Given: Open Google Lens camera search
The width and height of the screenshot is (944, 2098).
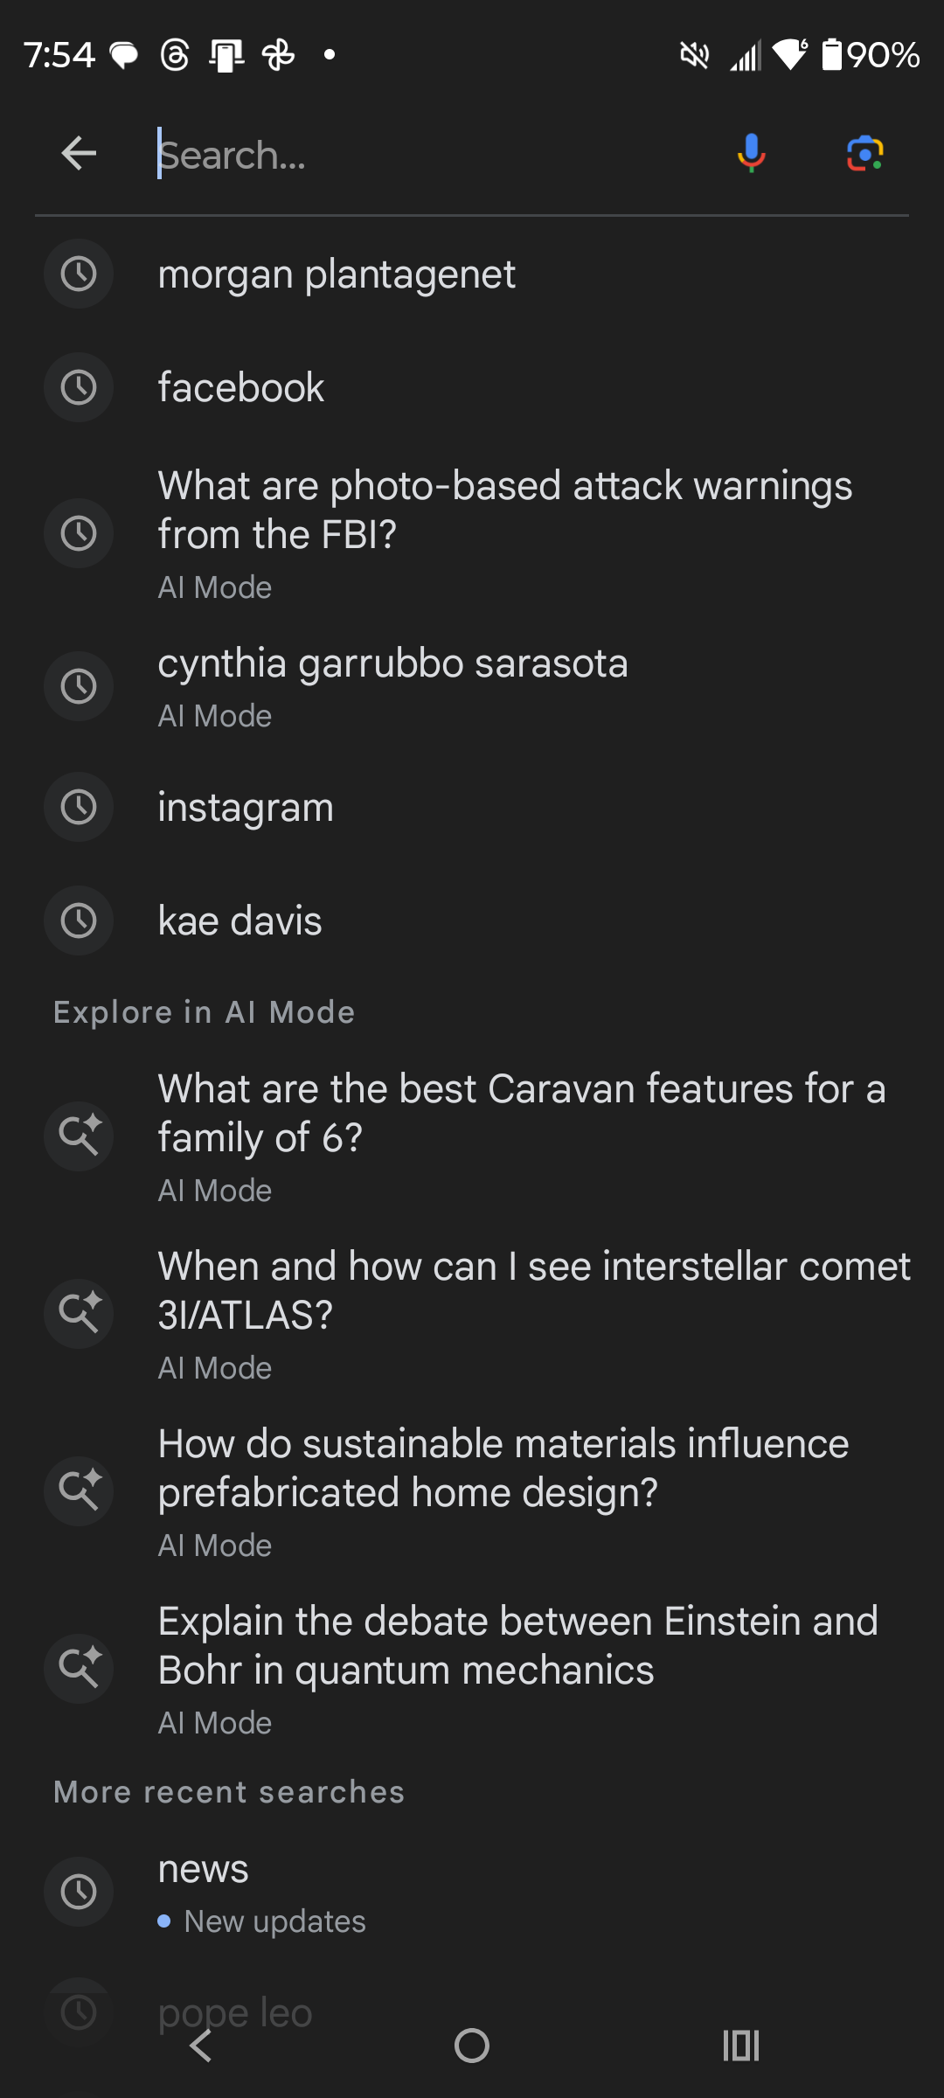Looking at the screenshot, I should [x=864, y=154].
